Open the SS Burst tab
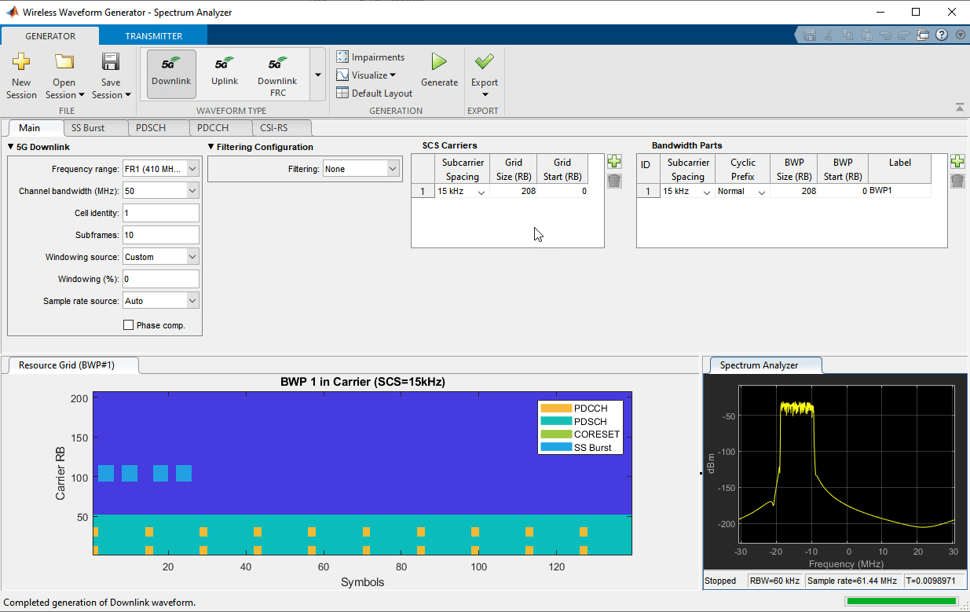 click(96, 127)
